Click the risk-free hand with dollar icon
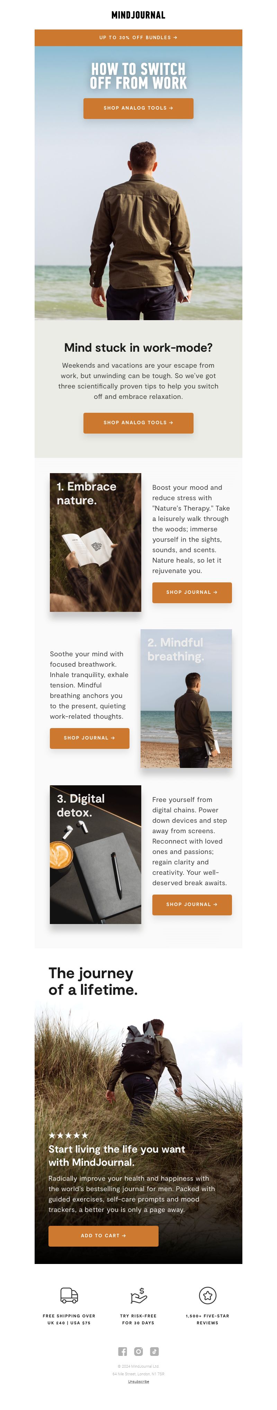Screen dimensions: 277x1410 coord(138,1296)
